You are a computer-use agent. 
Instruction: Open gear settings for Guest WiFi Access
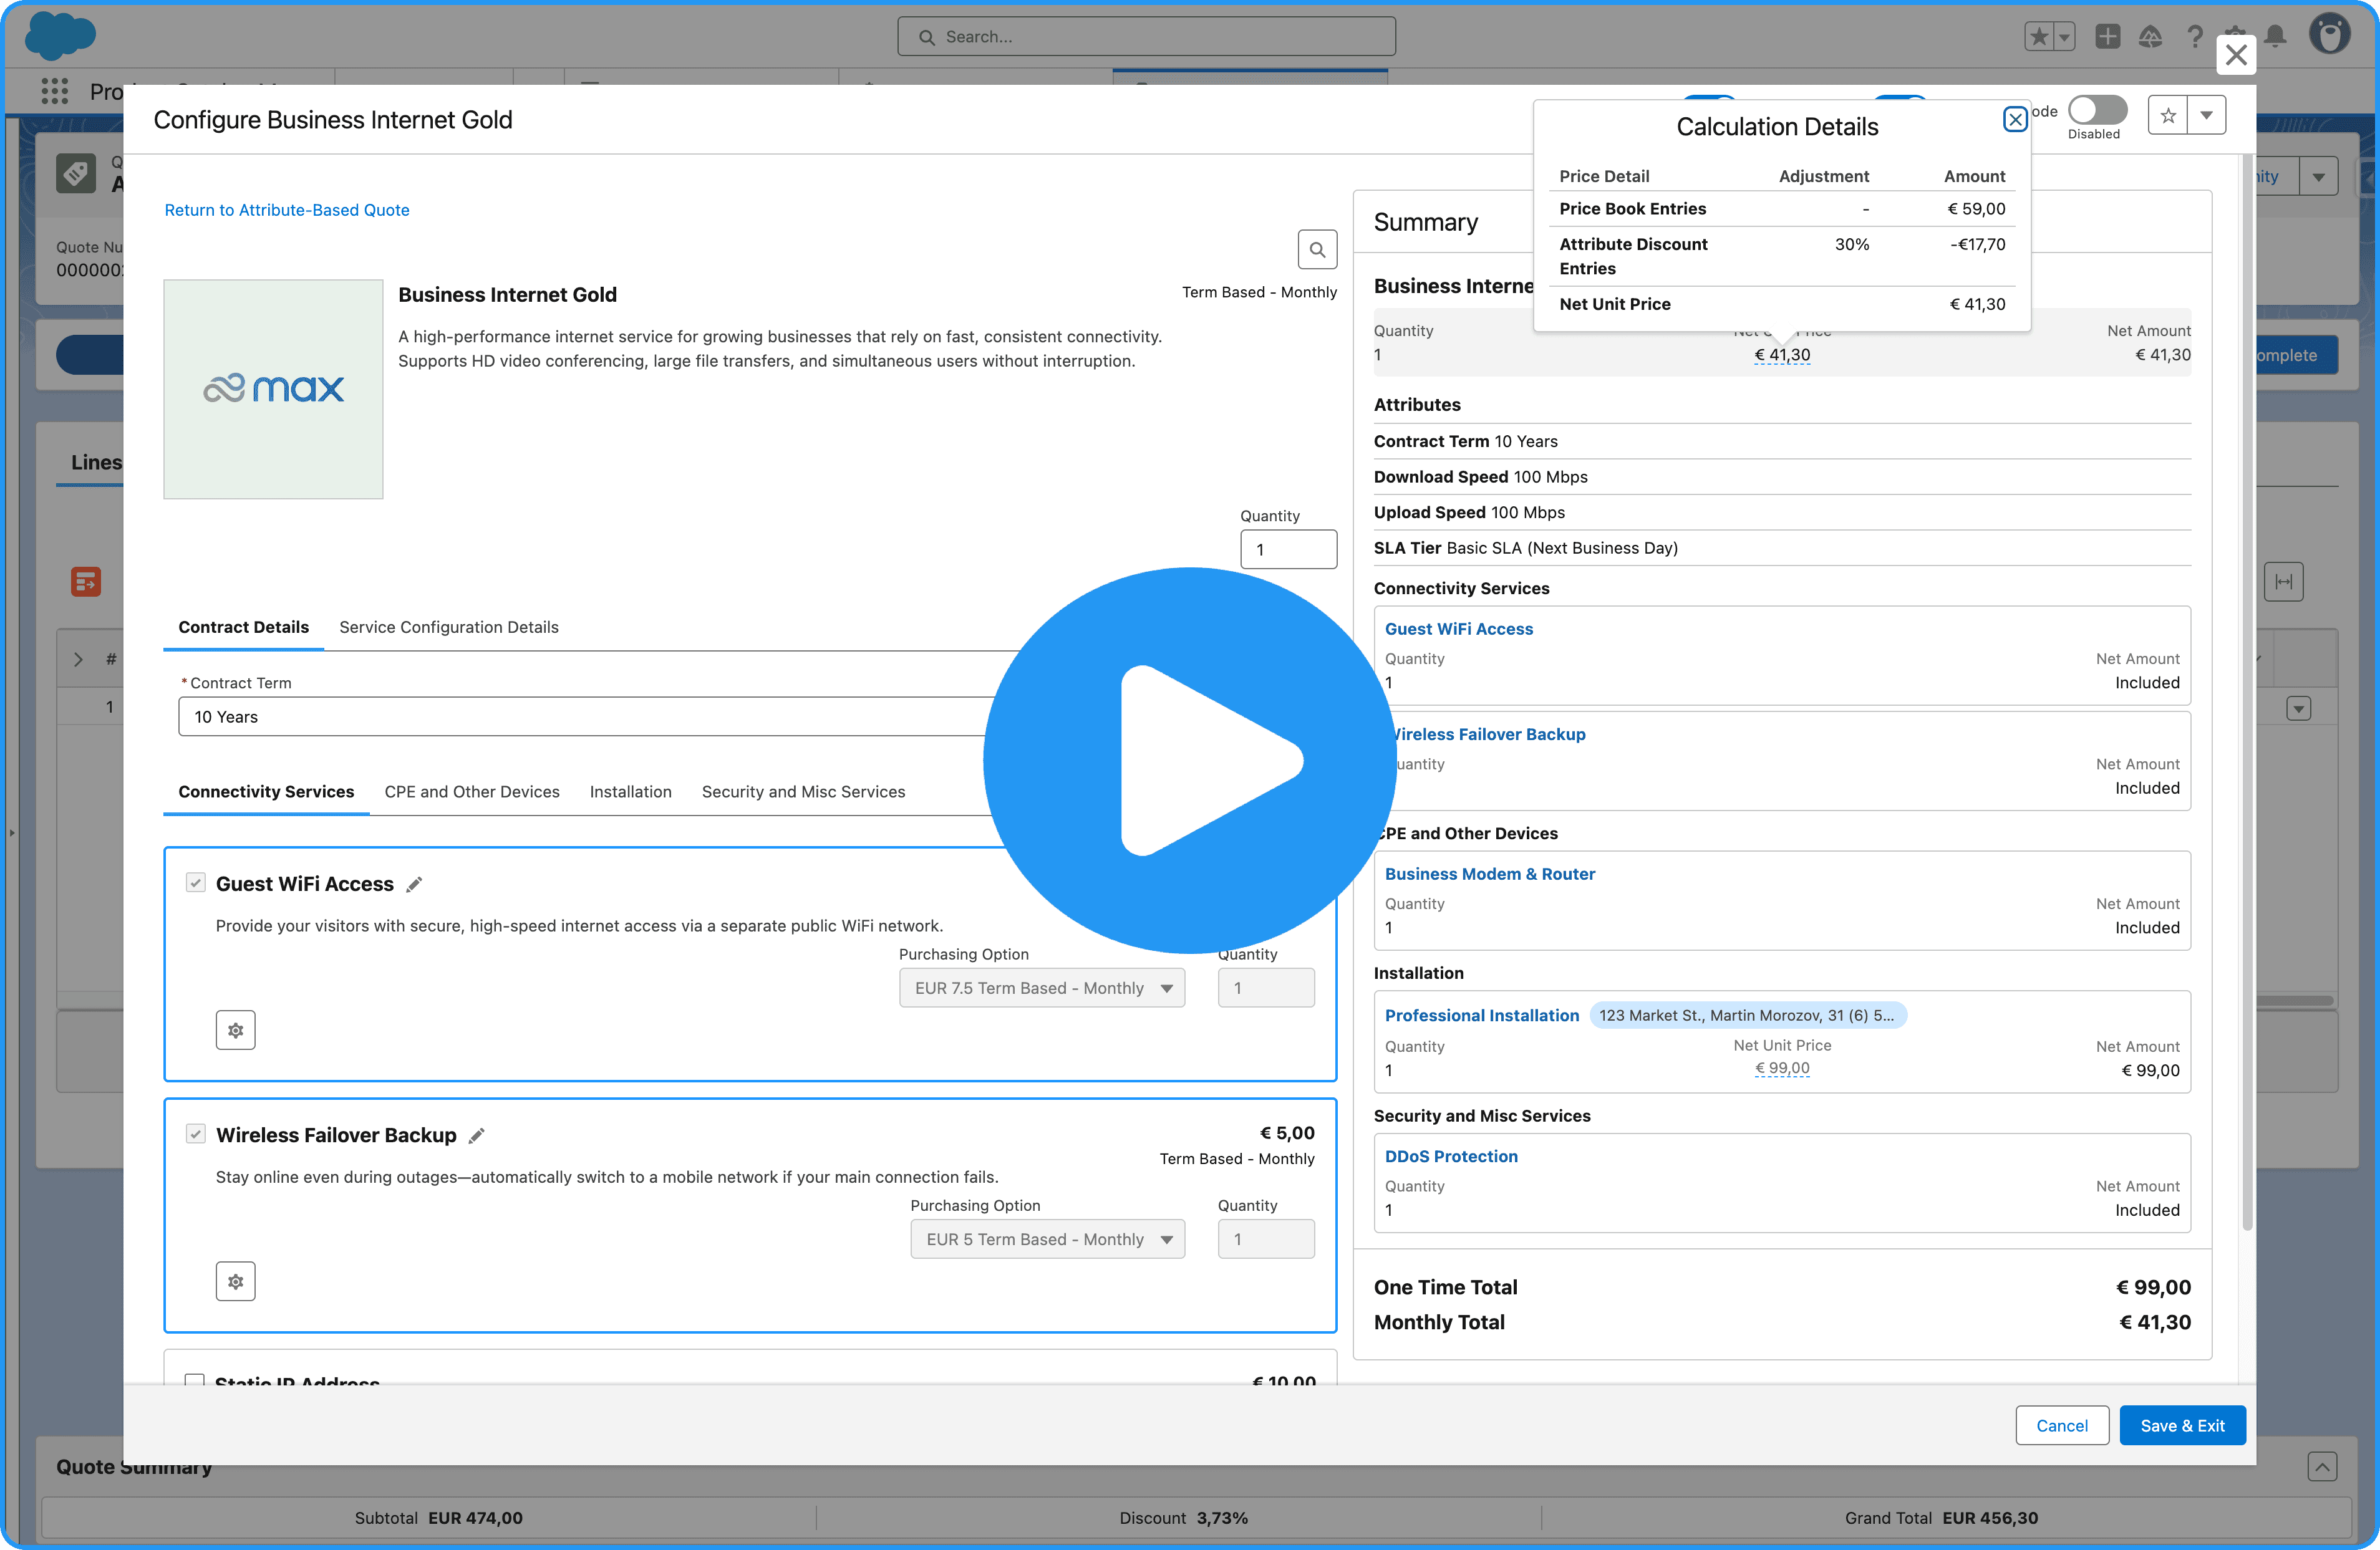pyautogui.click(x=235, y=1030)
